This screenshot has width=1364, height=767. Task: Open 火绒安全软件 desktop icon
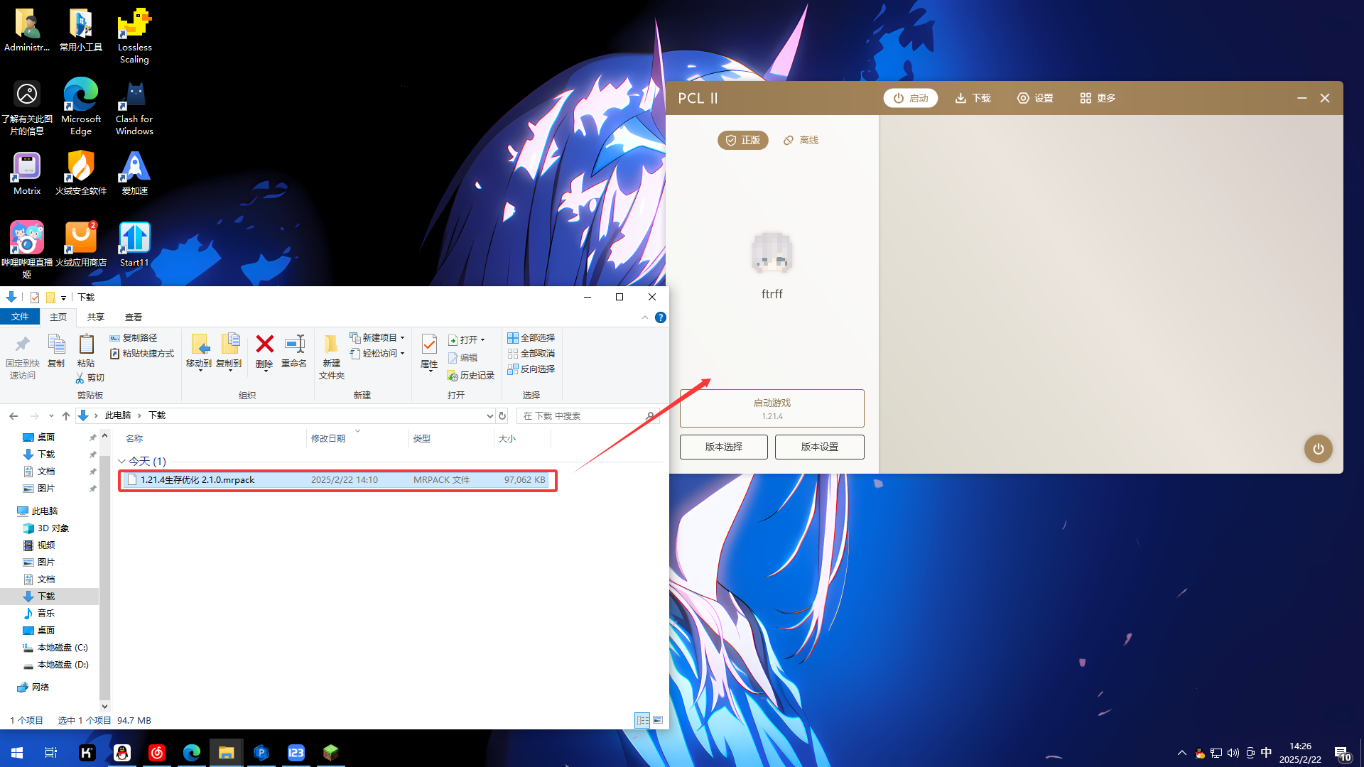click(81, 173)
